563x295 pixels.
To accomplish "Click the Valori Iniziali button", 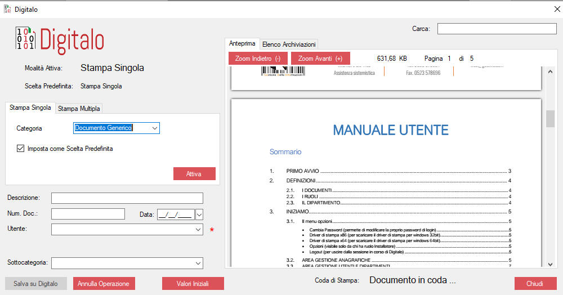I will [x=193, y=284].
